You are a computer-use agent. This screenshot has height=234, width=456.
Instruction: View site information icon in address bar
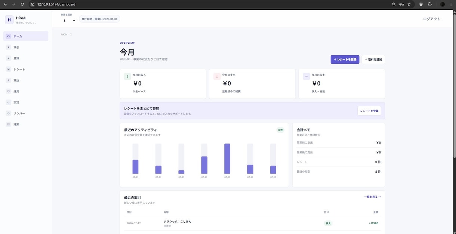(x=33, y=4)
